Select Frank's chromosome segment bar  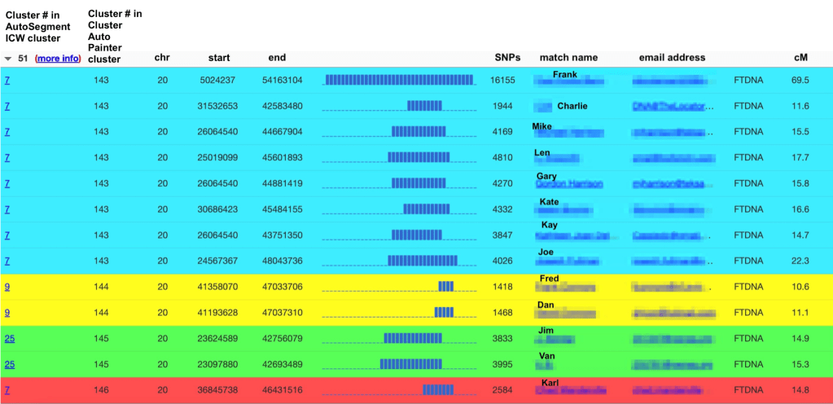pos(399,80)
